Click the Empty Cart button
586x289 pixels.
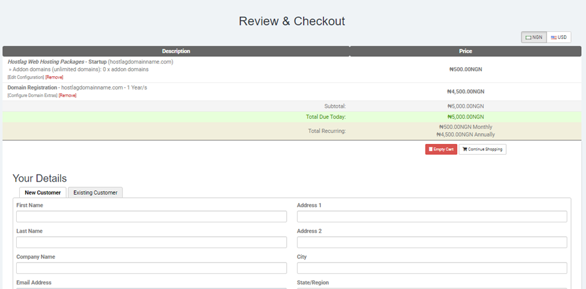click(441, 149)
